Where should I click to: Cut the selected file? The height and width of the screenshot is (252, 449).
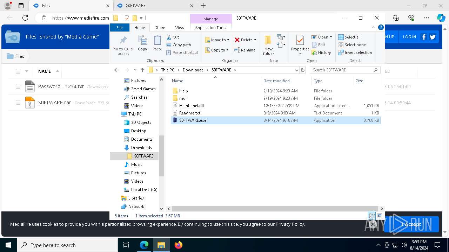(173, 37)
